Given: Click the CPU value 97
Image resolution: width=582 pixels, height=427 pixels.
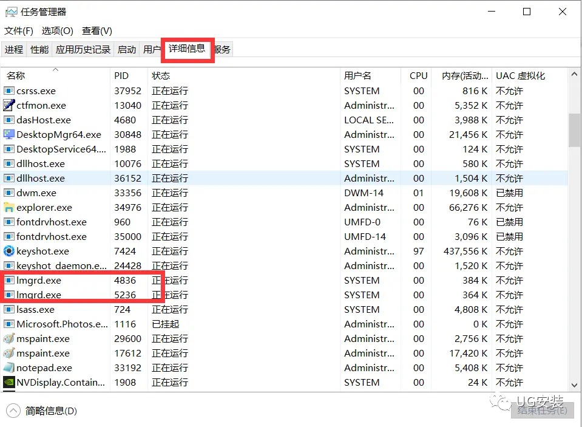Looking at the screenshot, I should 418,251.
